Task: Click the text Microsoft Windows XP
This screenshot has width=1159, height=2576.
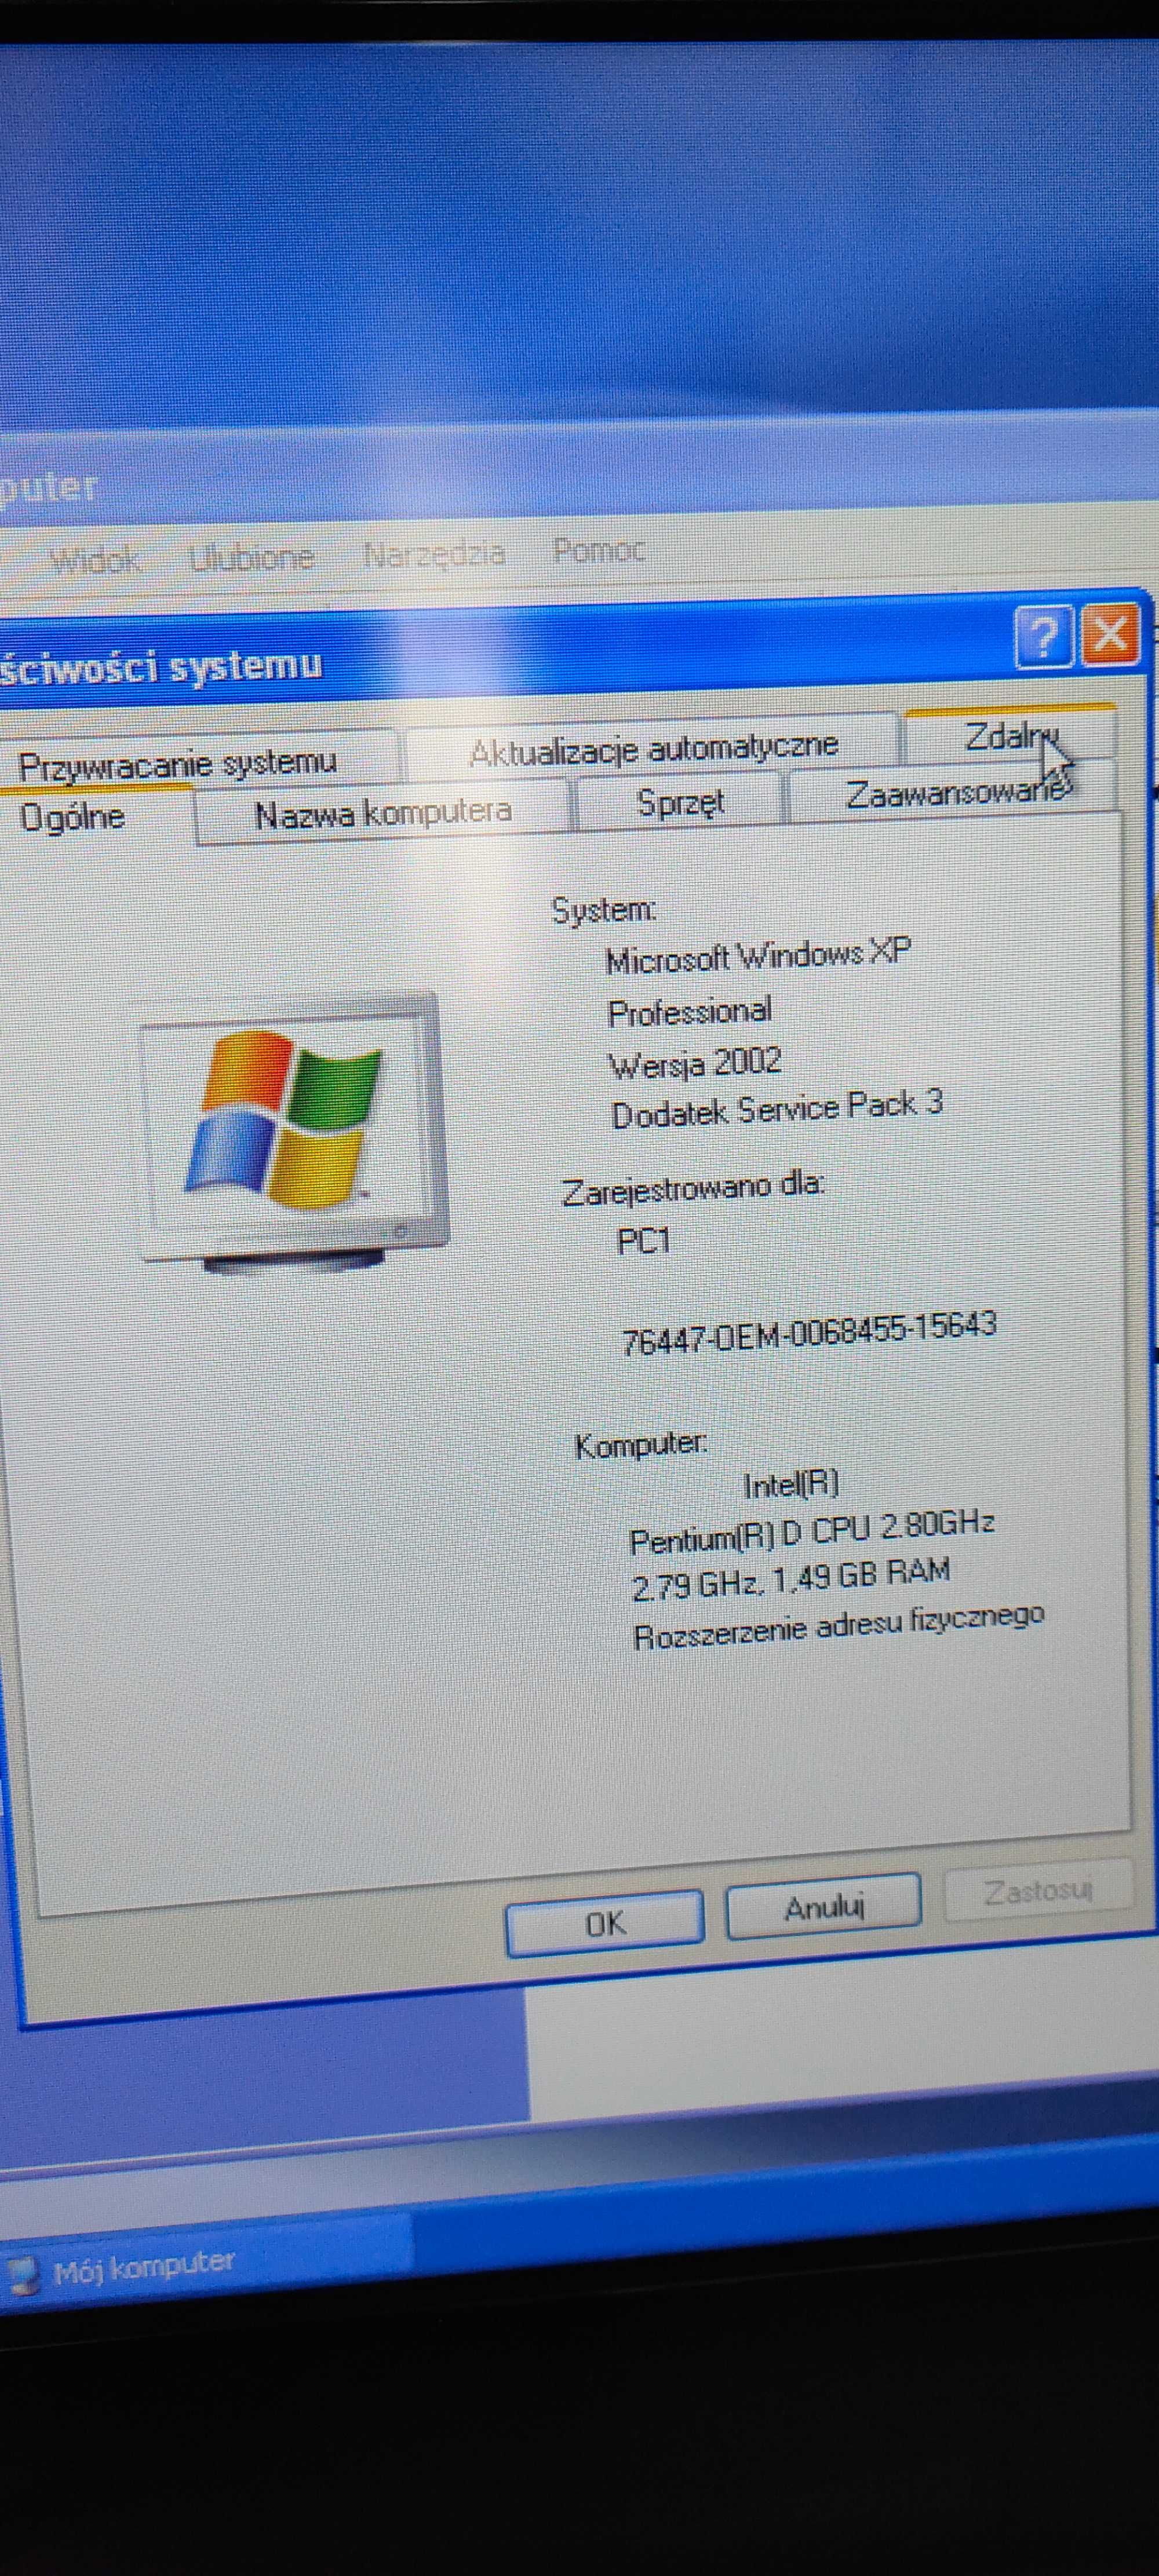Action: (x=758, y=955)
